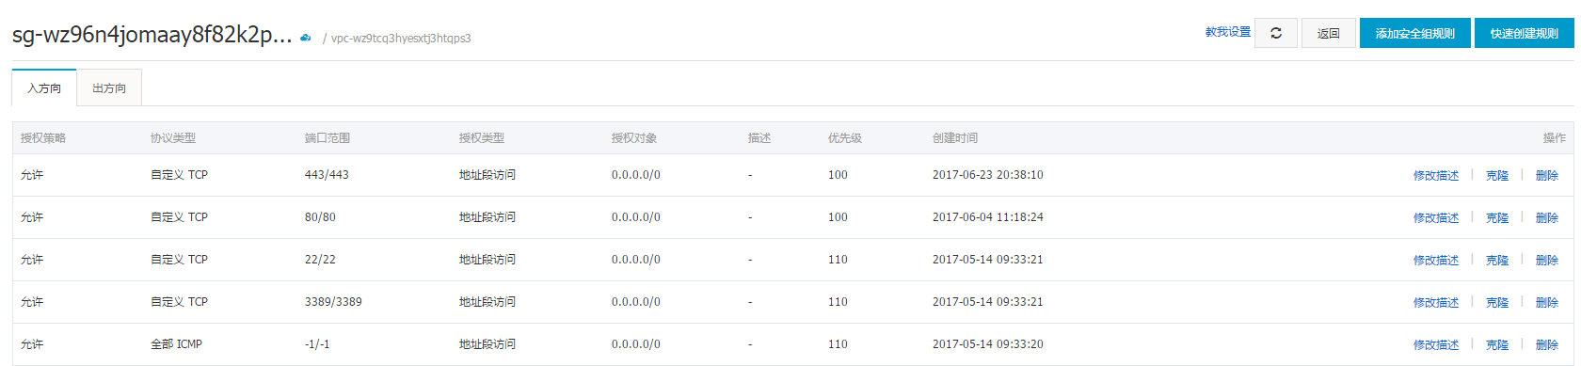Click 0.0.0.0/0 in the 80/80 row
The width and height of the screenshot is (1581, 366).
click(636, 217)
